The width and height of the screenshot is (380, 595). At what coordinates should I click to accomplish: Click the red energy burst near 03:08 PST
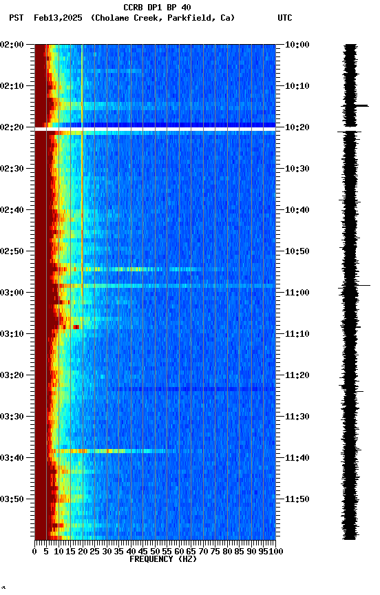[76, 326]
